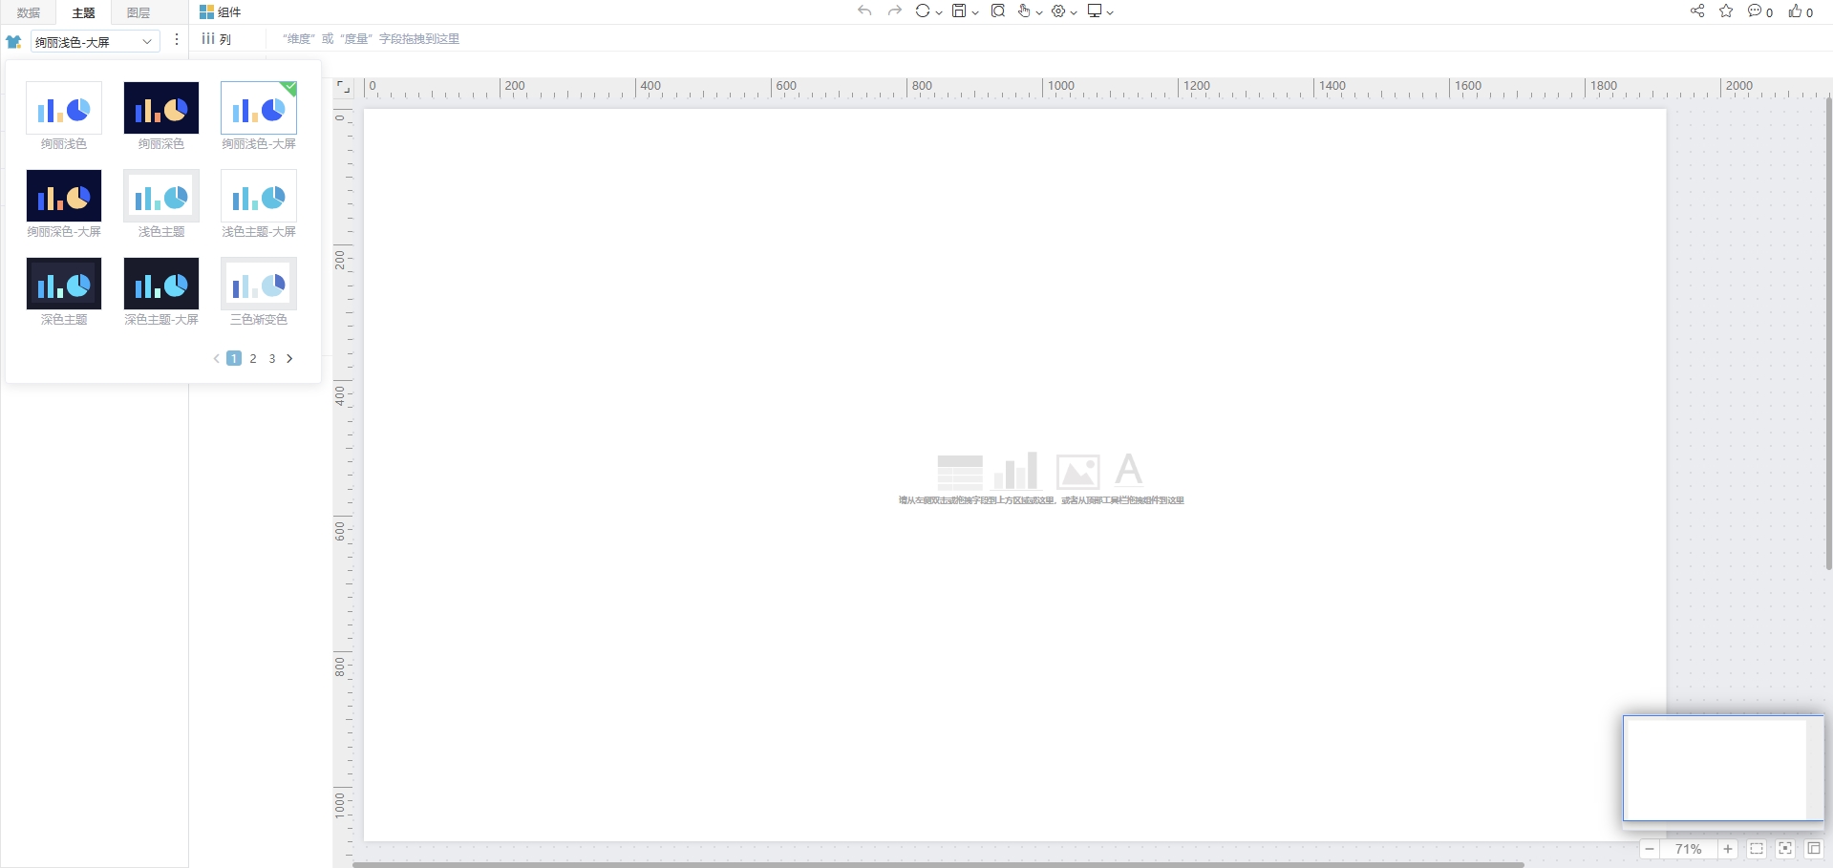Select the 浅色主题 theme thumbnail
This screenshot has height=868, width=1833.
(x=161, y=196)
